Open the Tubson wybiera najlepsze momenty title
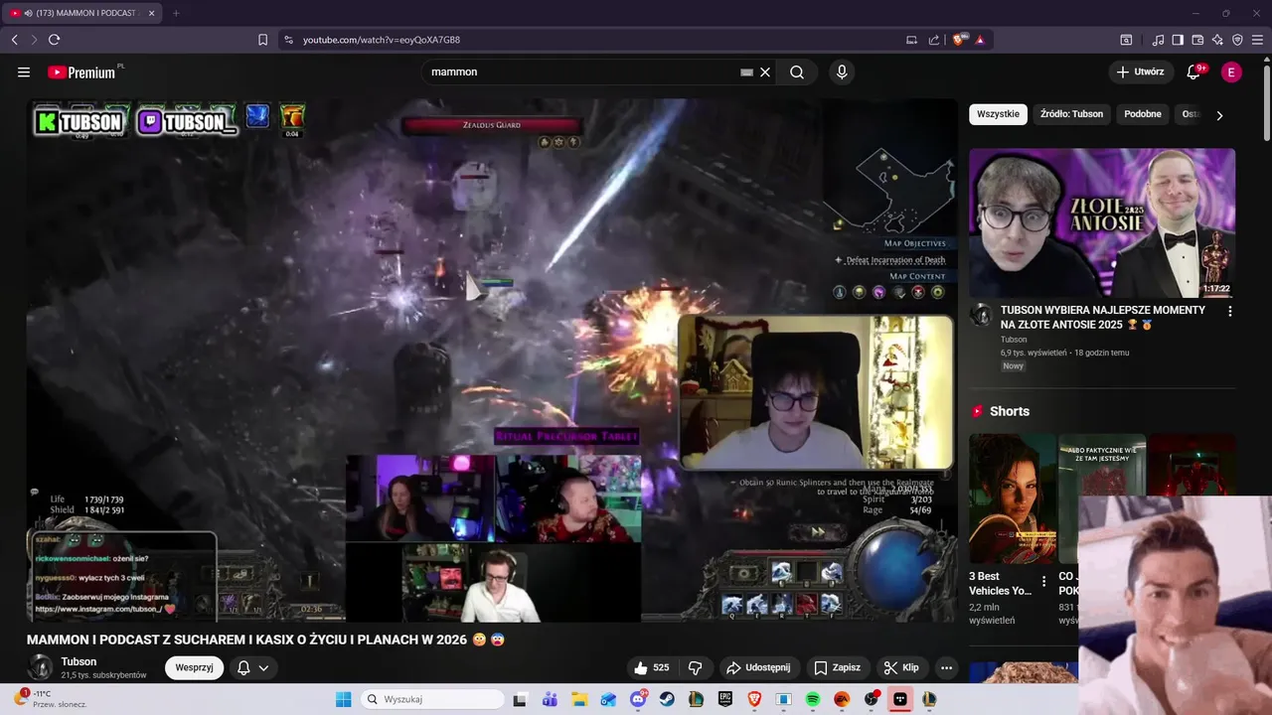 [1102, 317]
